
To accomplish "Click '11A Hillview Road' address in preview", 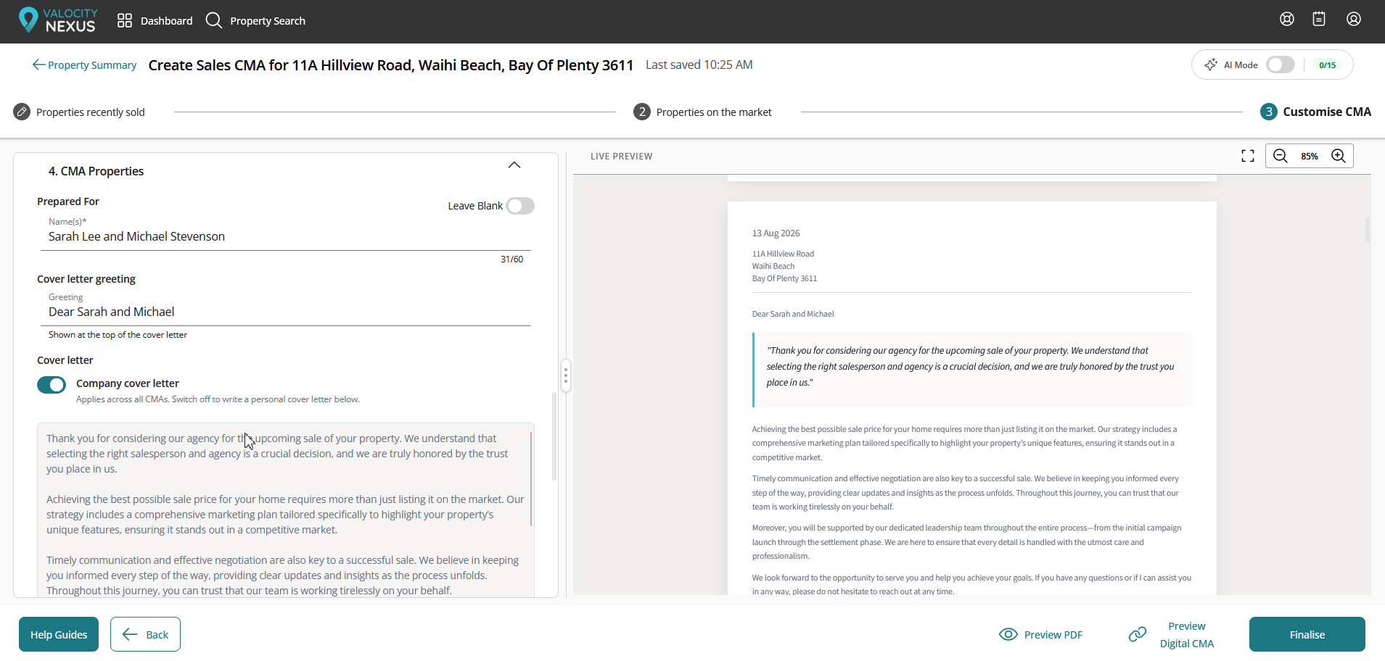I will pyautogui.click(x=783, y=254).
